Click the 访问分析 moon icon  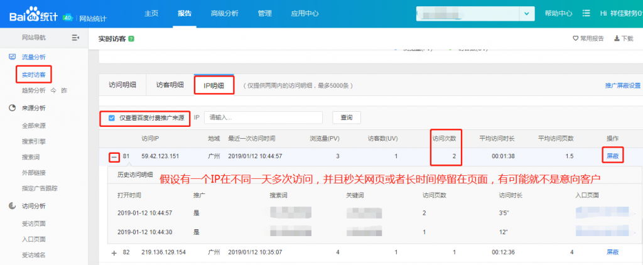pyautogui.click(x=13, y=206)
